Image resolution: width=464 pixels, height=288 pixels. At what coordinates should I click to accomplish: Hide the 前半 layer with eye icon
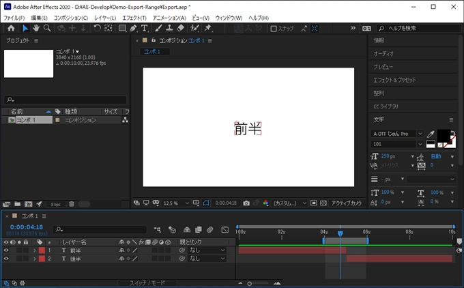[6, 250]
